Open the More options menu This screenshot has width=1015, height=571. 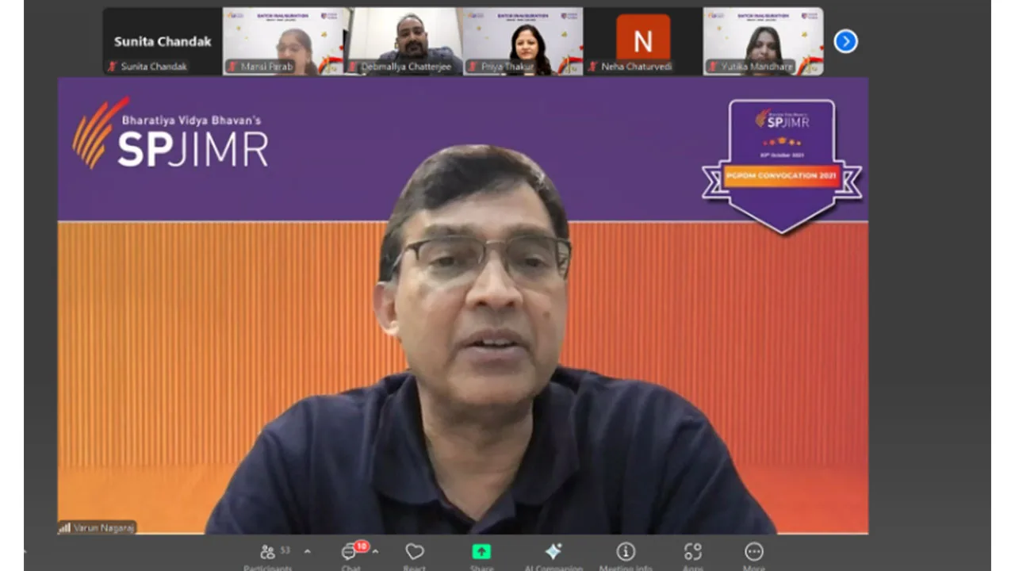tap(753, 551)
